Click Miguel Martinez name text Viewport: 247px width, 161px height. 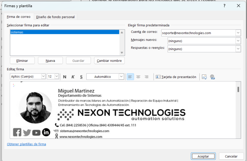point(76,91)
